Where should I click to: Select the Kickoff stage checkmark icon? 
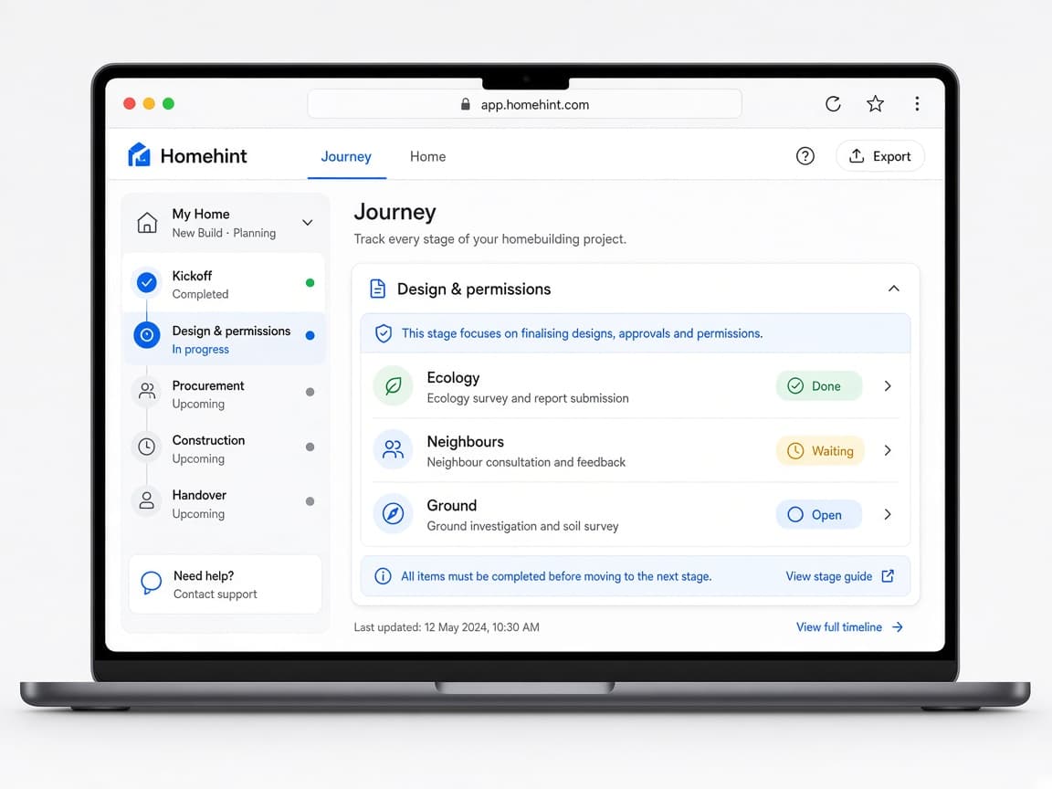pyautogui.click(x=147, y=282)
